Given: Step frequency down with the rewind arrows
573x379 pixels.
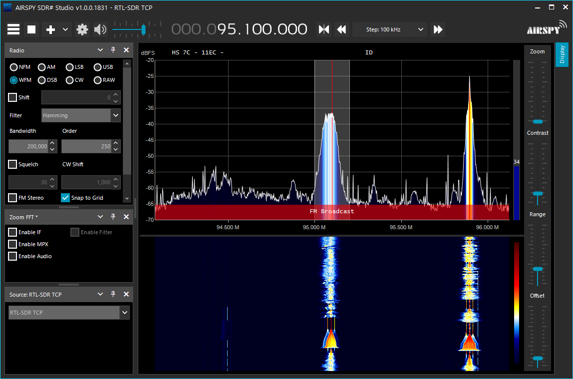Looking at the screenshot, I should point(342,29).
